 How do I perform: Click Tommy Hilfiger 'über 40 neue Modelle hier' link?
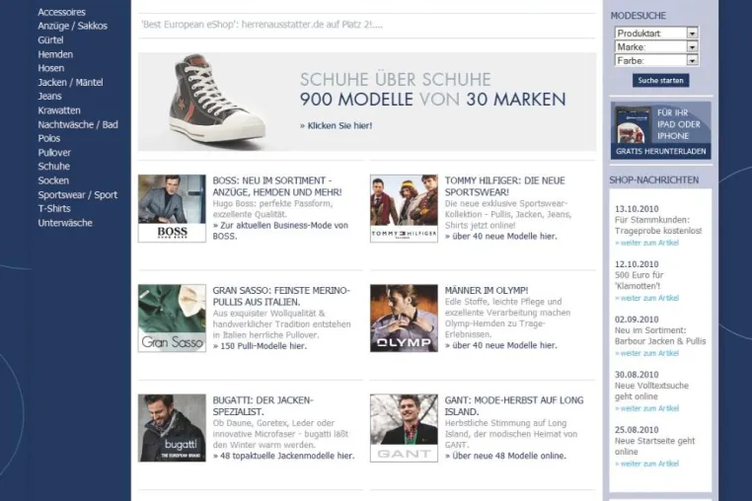[500, 236]
